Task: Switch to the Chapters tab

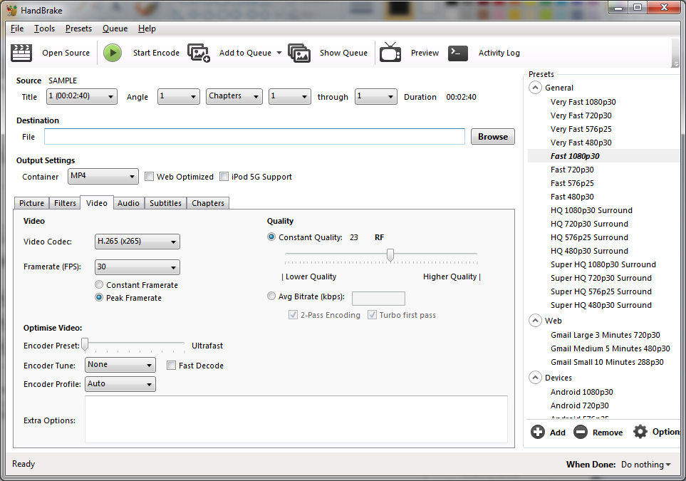Action: pos(208,203)
